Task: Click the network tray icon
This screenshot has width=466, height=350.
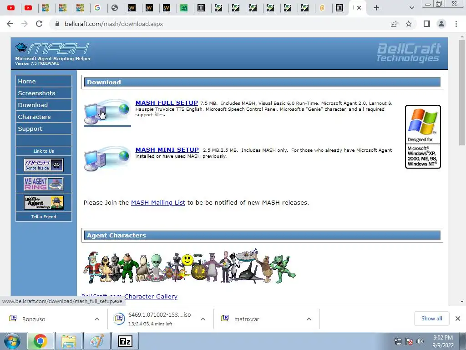Action: [x=398, y=341]
